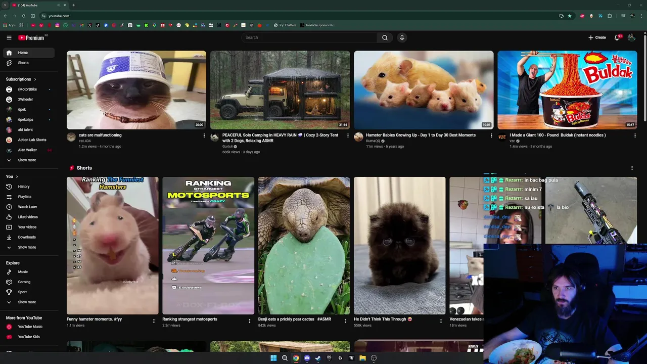This screenshot has height=364, width=647.
Task: Open options for Ranking strangest motosports short
Action: pos(249,321)
